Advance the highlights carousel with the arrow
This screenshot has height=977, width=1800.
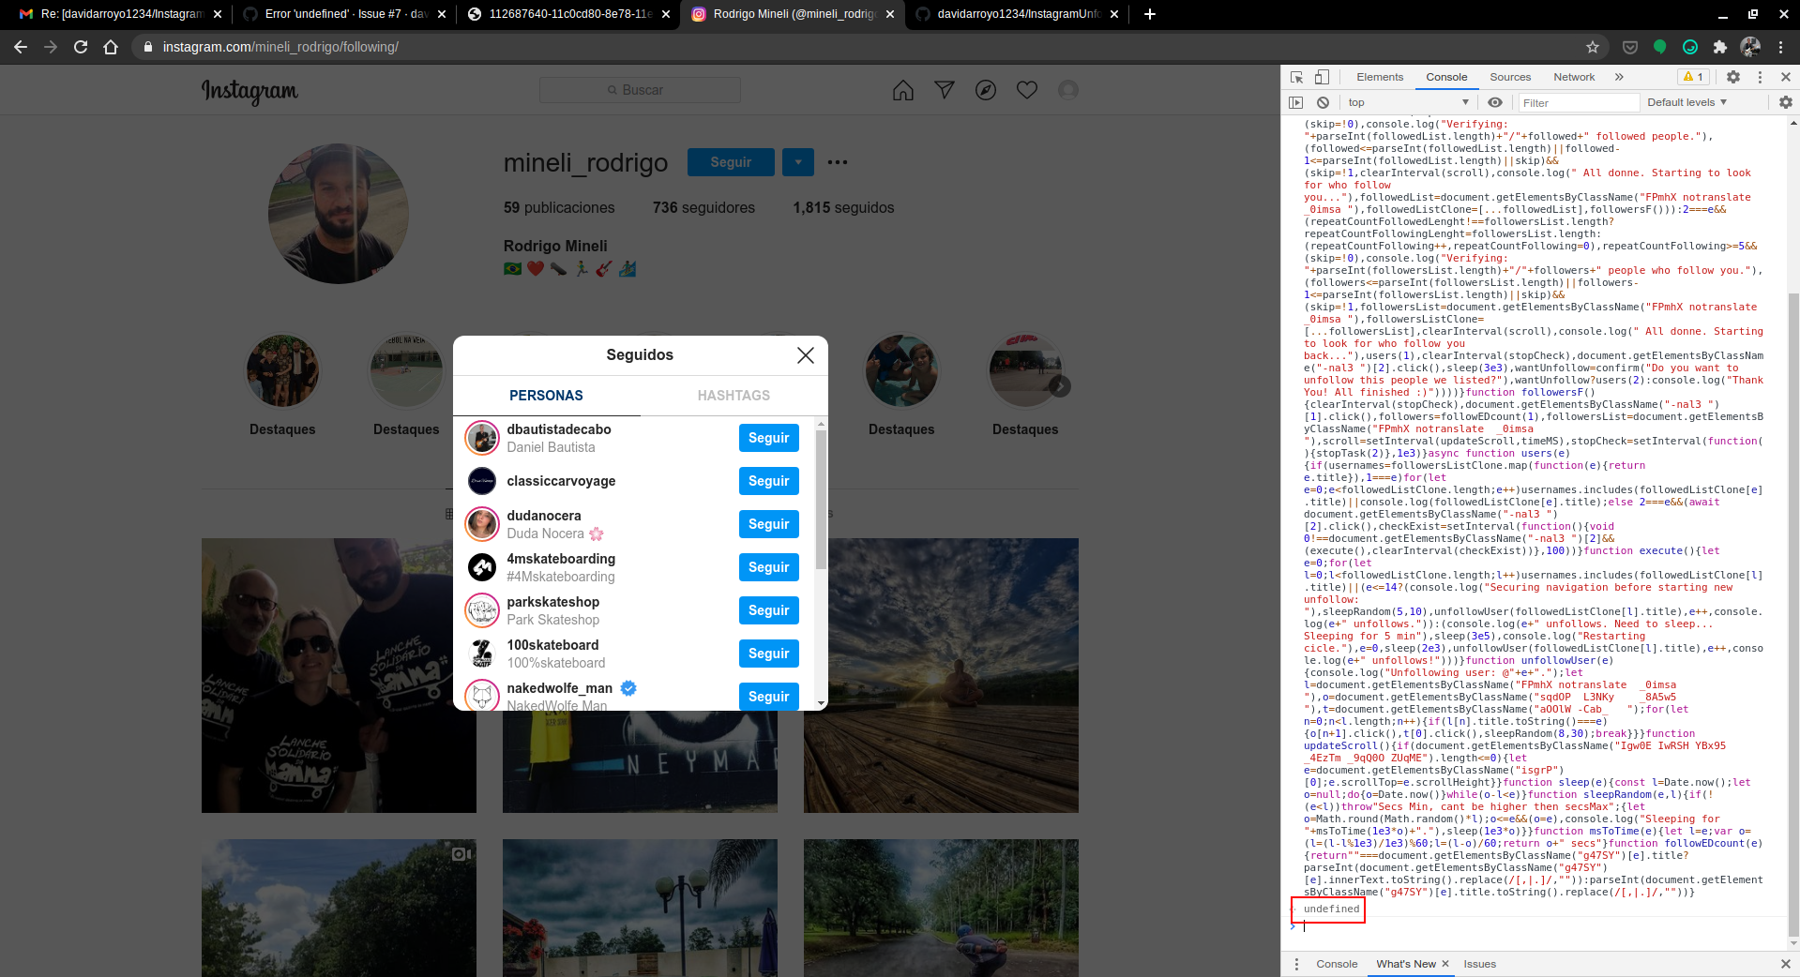point(1059,385)
